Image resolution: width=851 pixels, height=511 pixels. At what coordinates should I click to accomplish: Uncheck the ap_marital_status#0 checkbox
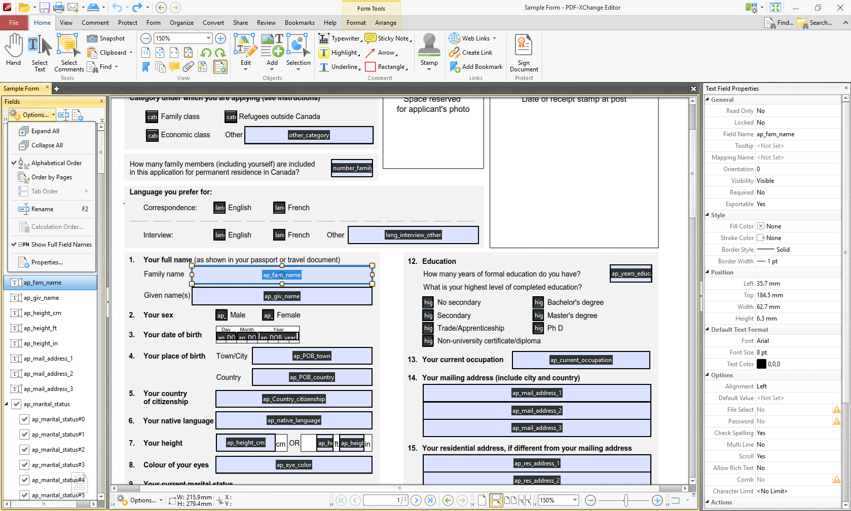pyautogui.click(x=24, y=419)
